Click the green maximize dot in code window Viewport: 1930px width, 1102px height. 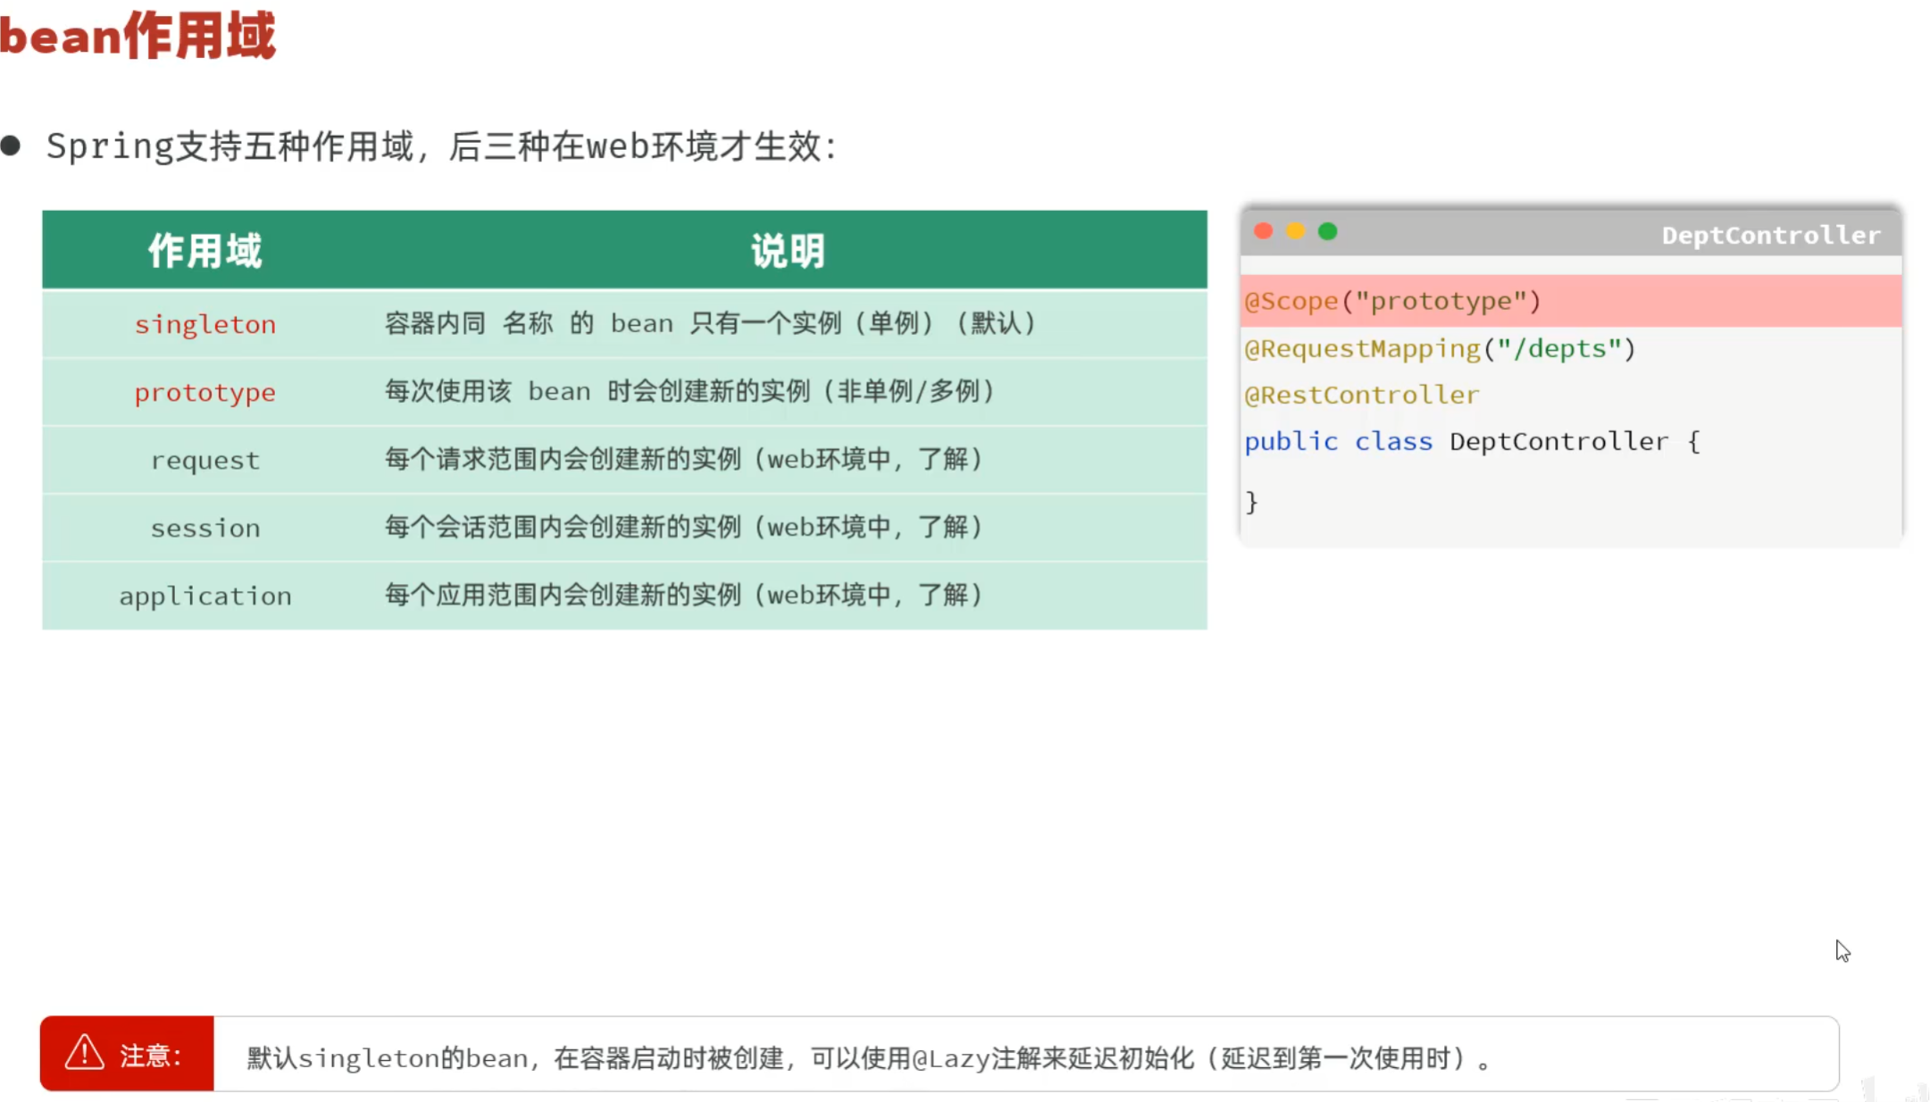tap(1327, 231)
